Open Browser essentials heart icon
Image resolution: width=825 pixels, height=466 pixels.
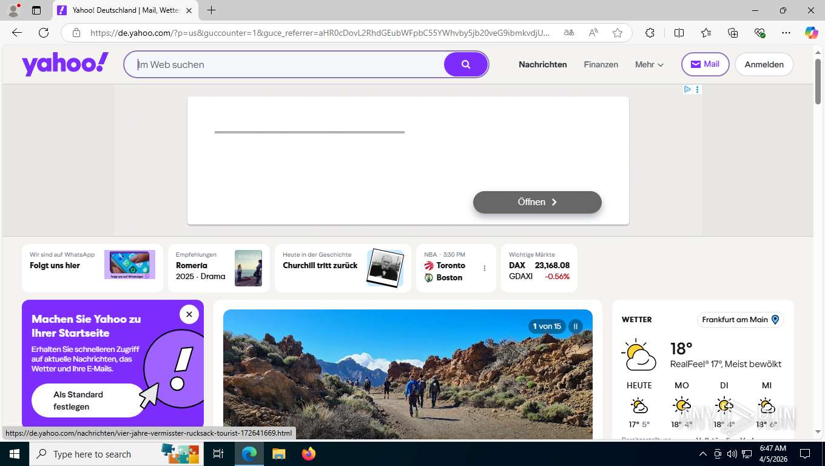point(759,33)
